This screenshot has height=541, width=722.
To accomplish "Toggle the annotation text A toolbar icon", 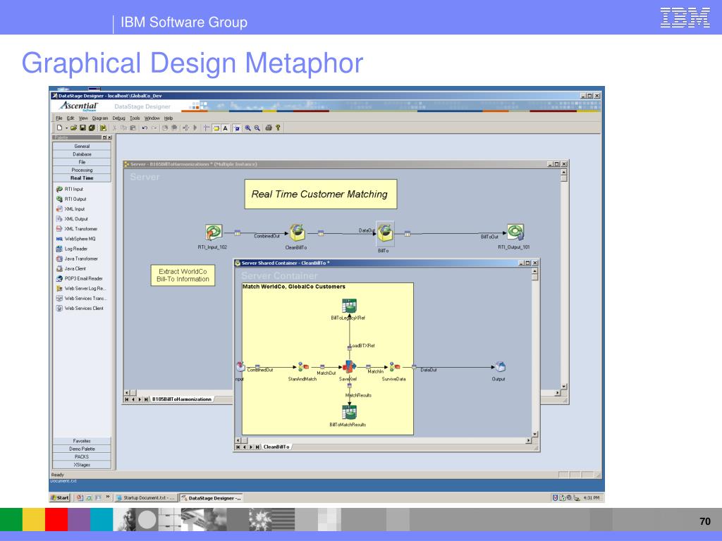I will (226, 128).
